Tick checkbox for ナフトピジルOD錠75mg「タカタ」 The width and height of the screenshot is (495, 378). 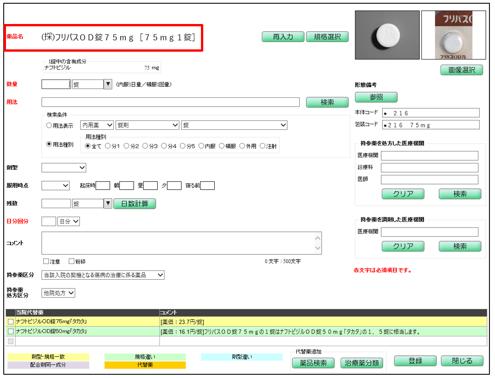[11, 322]
